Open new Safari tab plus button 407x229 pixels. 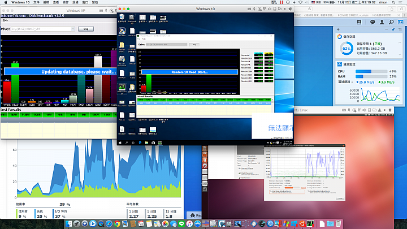click(x=404, y=15)
